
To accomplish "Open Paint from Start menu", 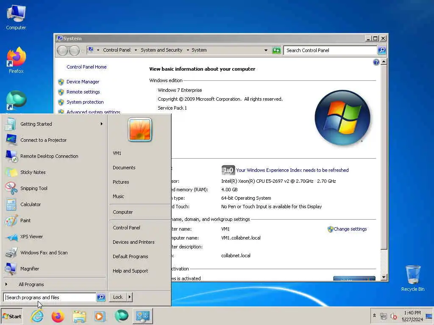I will tap(55, 220).
